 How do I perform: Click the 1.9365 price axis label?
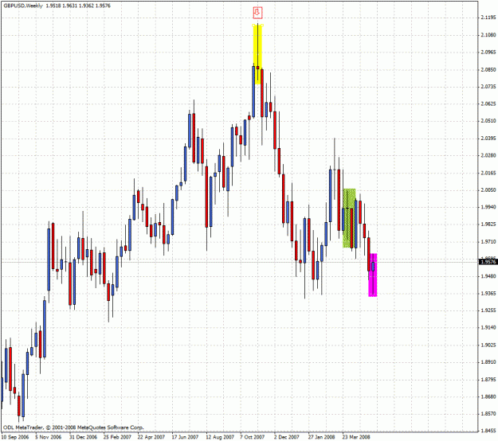pos(488,293)
